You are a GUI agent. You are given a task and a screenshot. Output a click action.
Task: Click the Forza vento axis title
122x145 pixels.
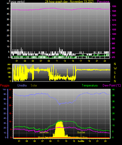17,2
